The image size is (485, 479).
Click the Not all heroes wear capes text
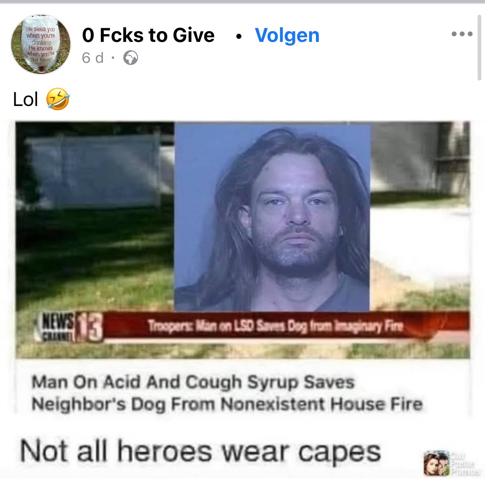[x=200, y=451]
